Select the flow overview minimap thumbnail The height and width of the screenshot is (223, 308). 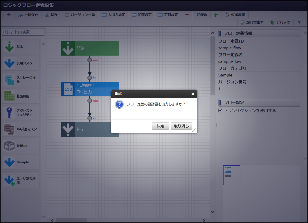click(232, 175)
